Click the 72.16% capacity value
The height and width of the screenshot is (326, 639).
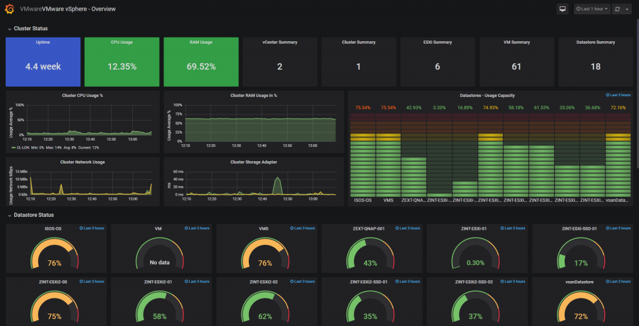(x=618, y=107)
